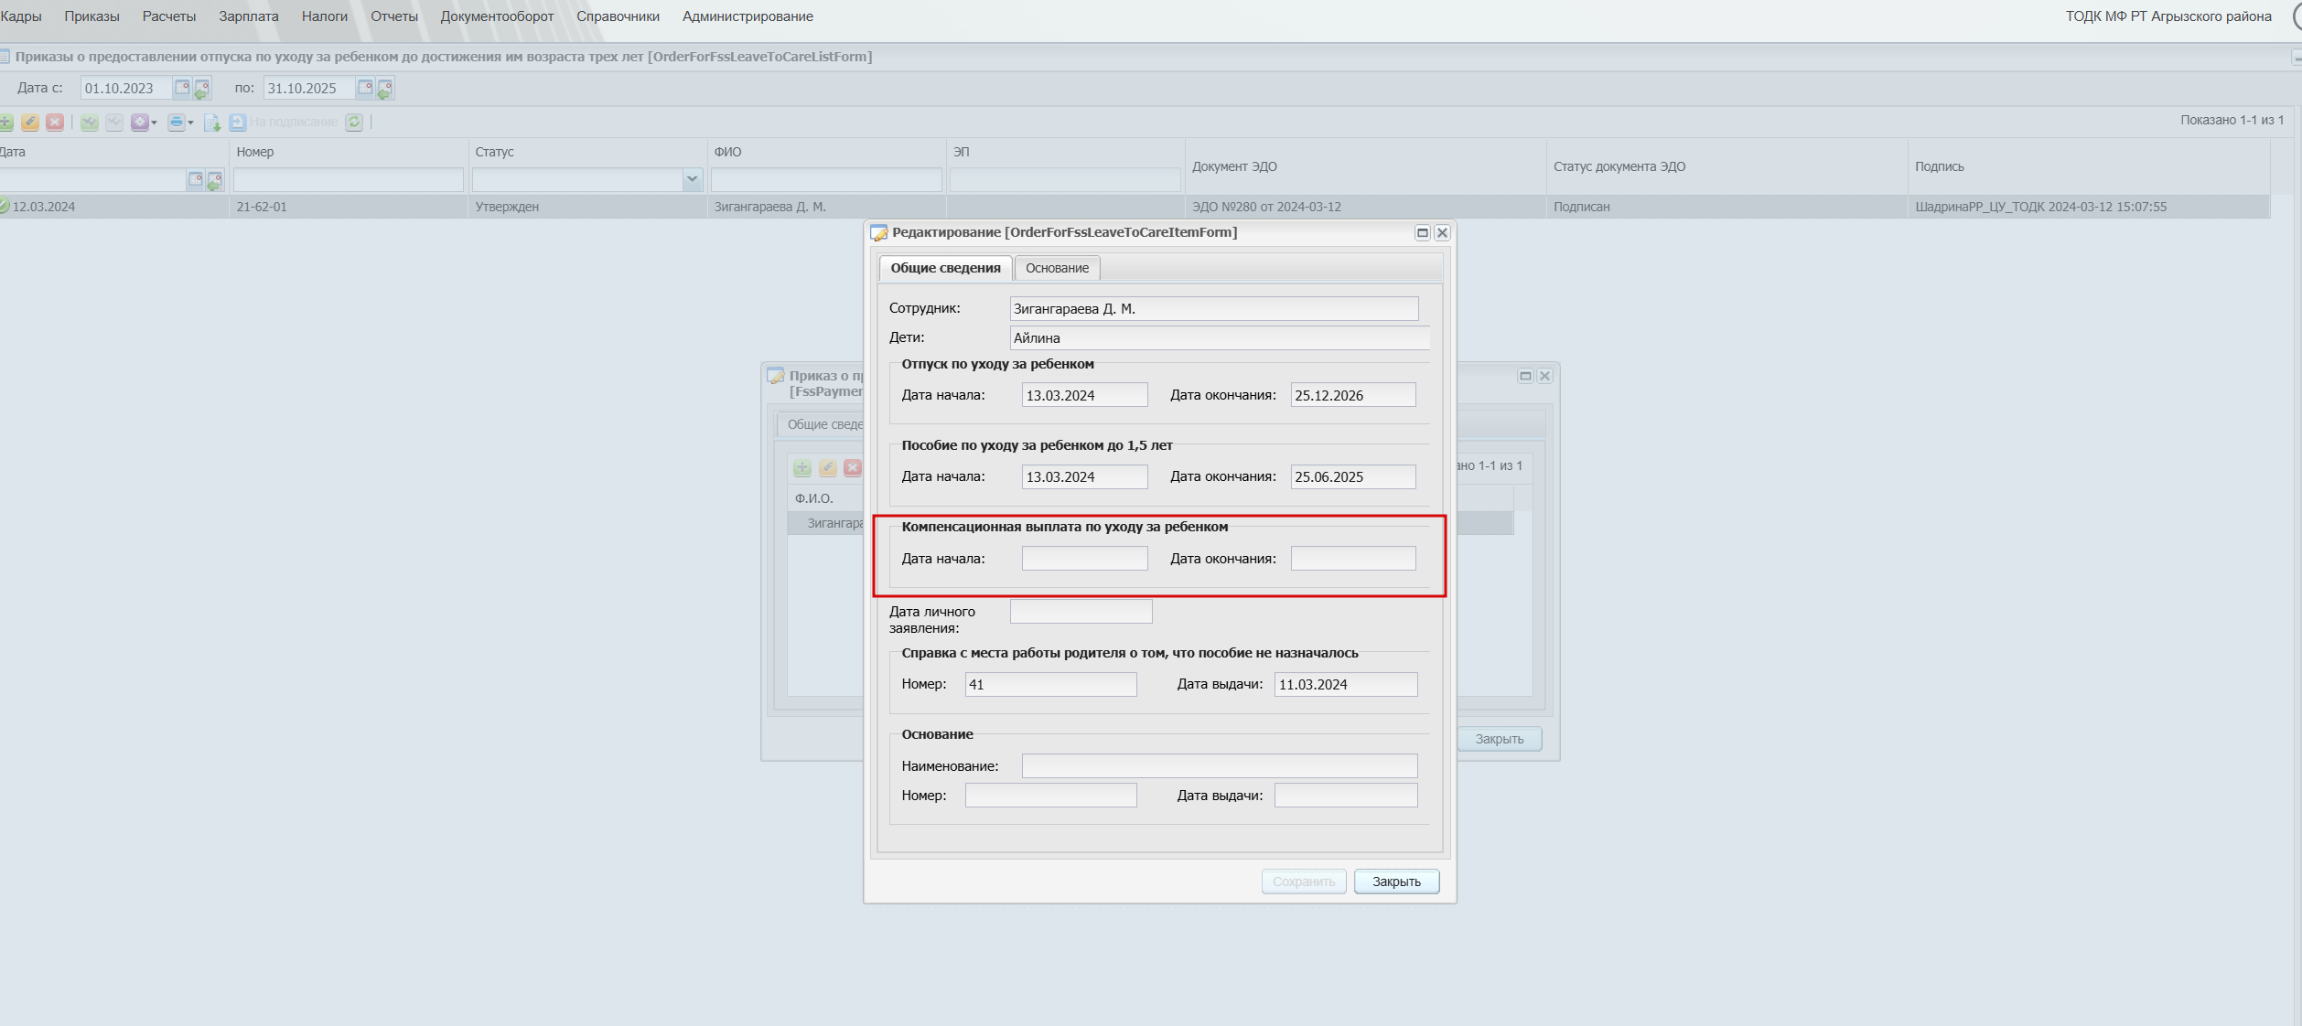
Task: Open calendar picker for 'Дата с' field
Action: tap(182, 88)
